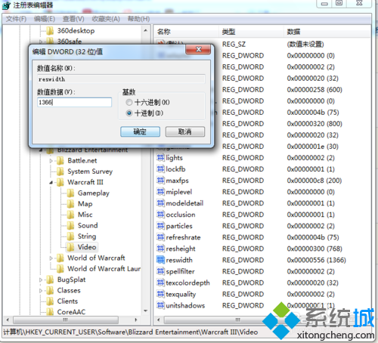378x343 pixels.
Task: Close the Edit DWORD dialog
Action: [x=198, y=49]
